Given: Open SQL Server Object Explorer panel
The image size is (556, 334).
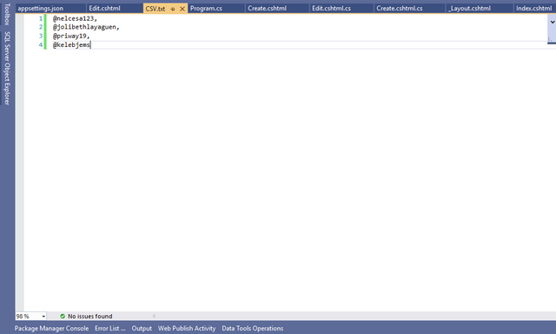Looking at the screenshot, I should 7,68.
